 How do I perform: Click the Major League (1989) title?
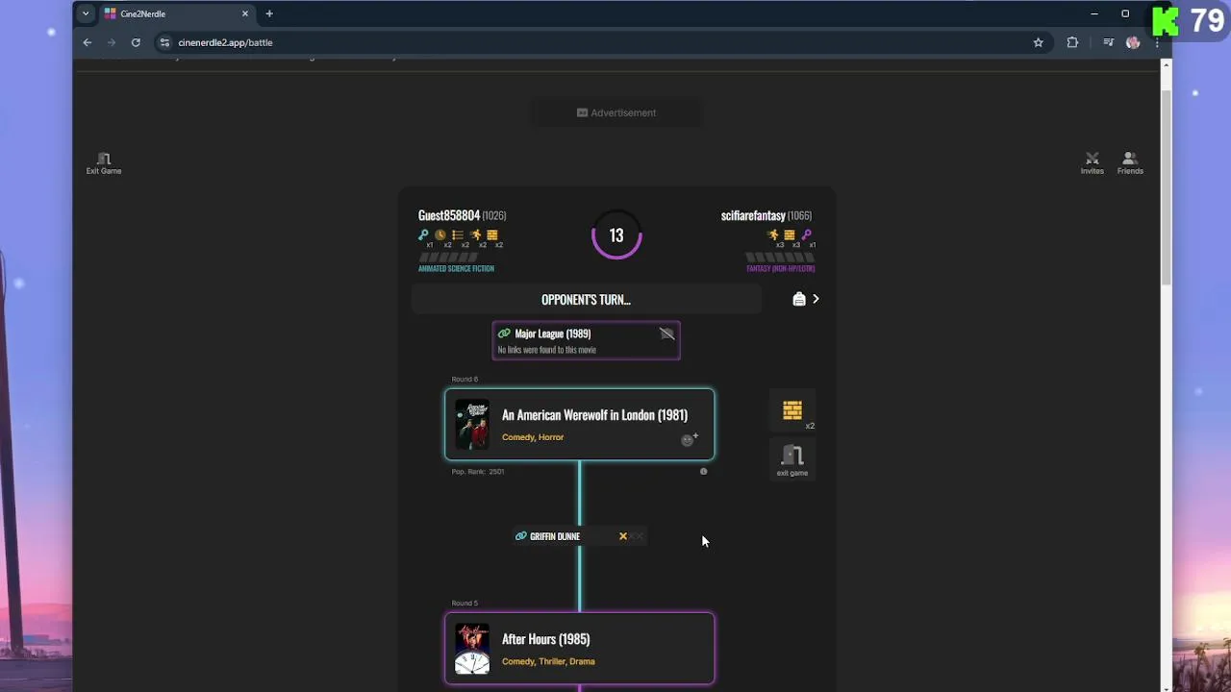pyautogui.click(x=553, y=334)
